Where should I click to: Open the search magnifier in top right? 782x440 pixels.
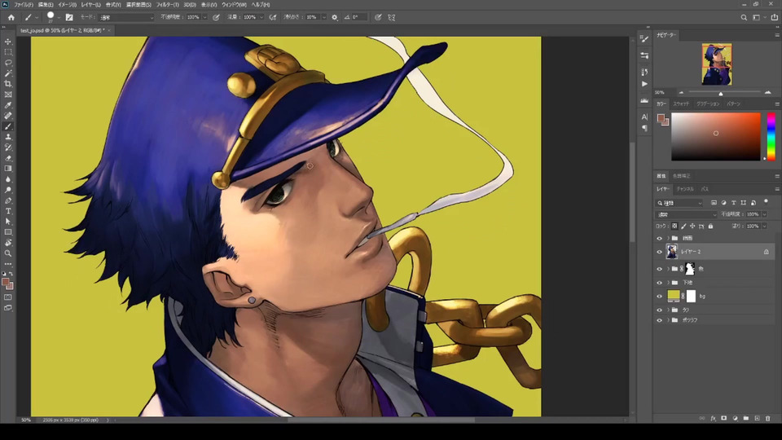pos(744,17)
